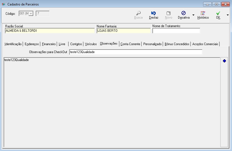Click the Histórico button label
The image size is (232, 151).
pyautogui.click(x=203, y=18)
